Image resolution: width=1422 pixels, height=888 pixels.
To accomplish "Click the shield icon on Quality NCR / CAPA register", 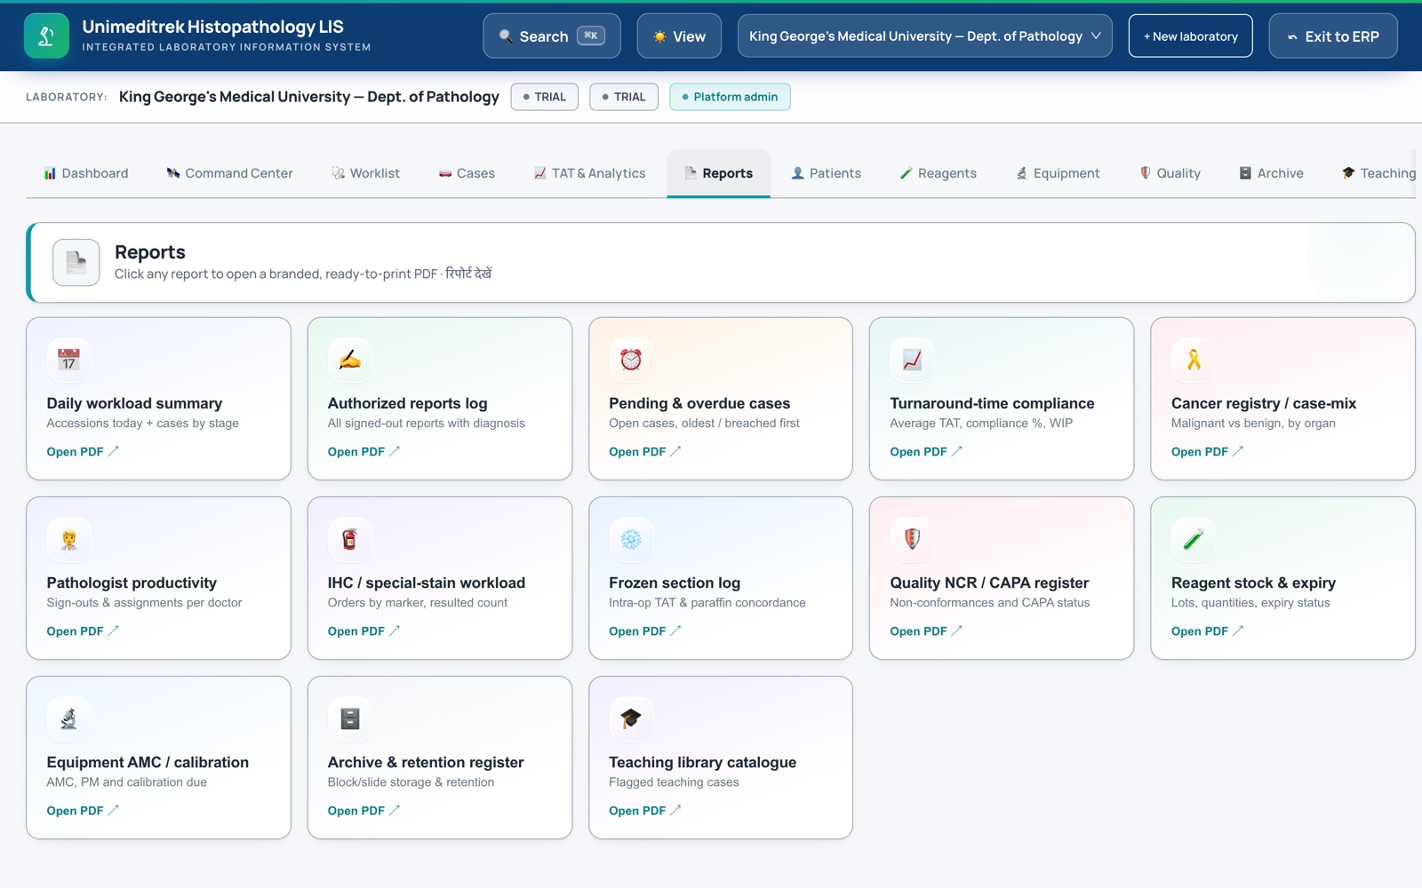I will point(912,539).
